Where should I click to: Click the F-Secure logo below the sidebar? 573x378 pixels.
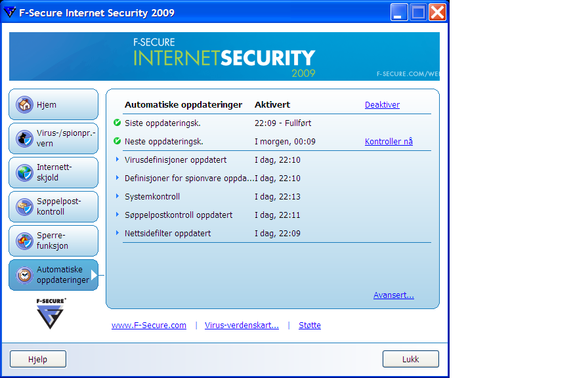point(51,314)
